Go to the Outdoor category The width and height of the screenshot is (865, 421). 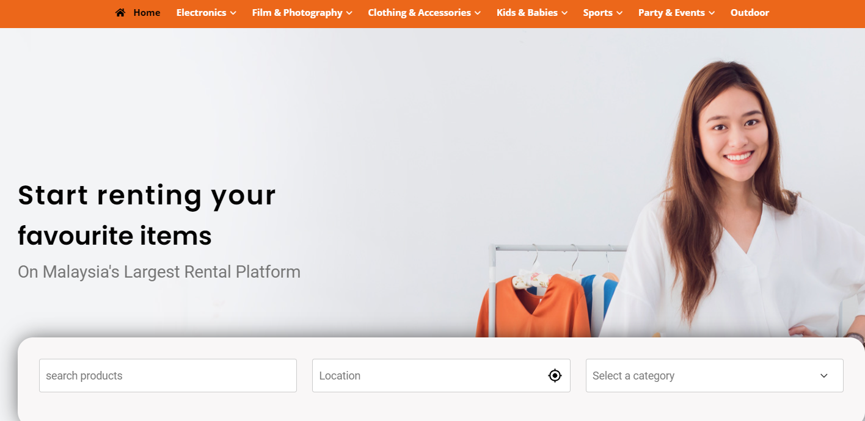tap(750, 13)
